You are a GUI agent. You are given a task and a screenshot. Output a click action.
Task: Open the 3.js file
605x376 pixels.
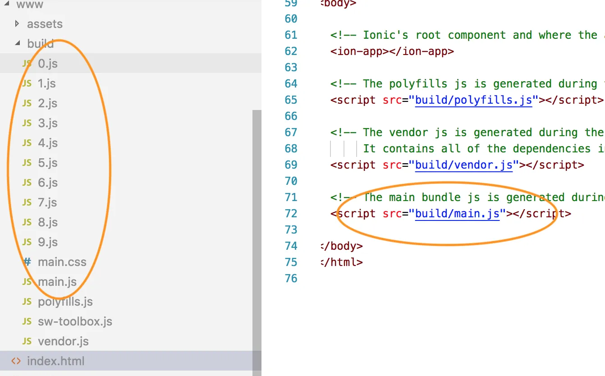point(48,123)
